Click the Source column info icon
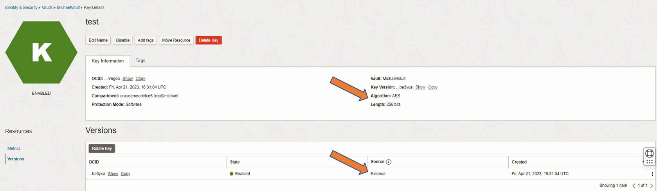This screenshot has width=657, height=191. [x=389, y=162]
